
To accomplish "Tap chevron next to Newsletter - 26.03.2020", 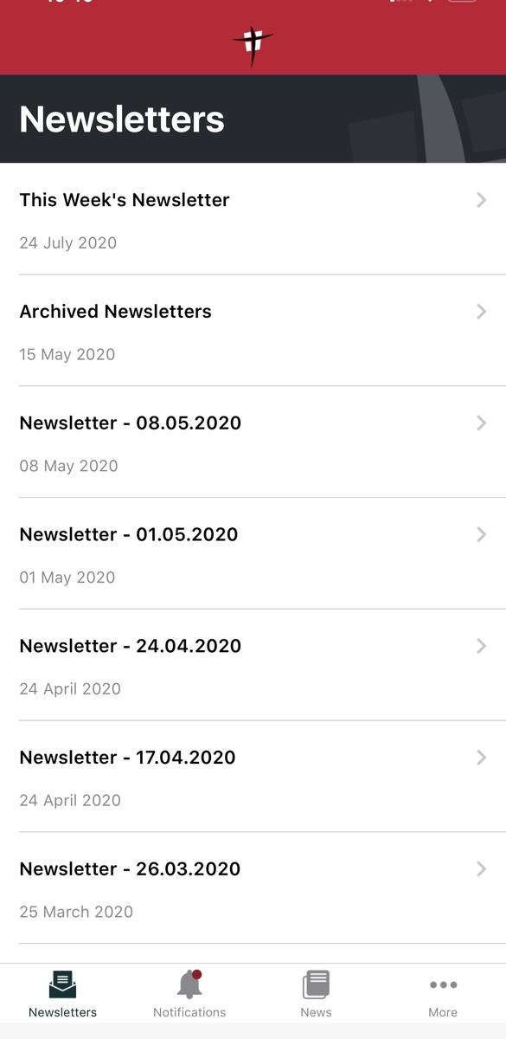I will [482, 869].
